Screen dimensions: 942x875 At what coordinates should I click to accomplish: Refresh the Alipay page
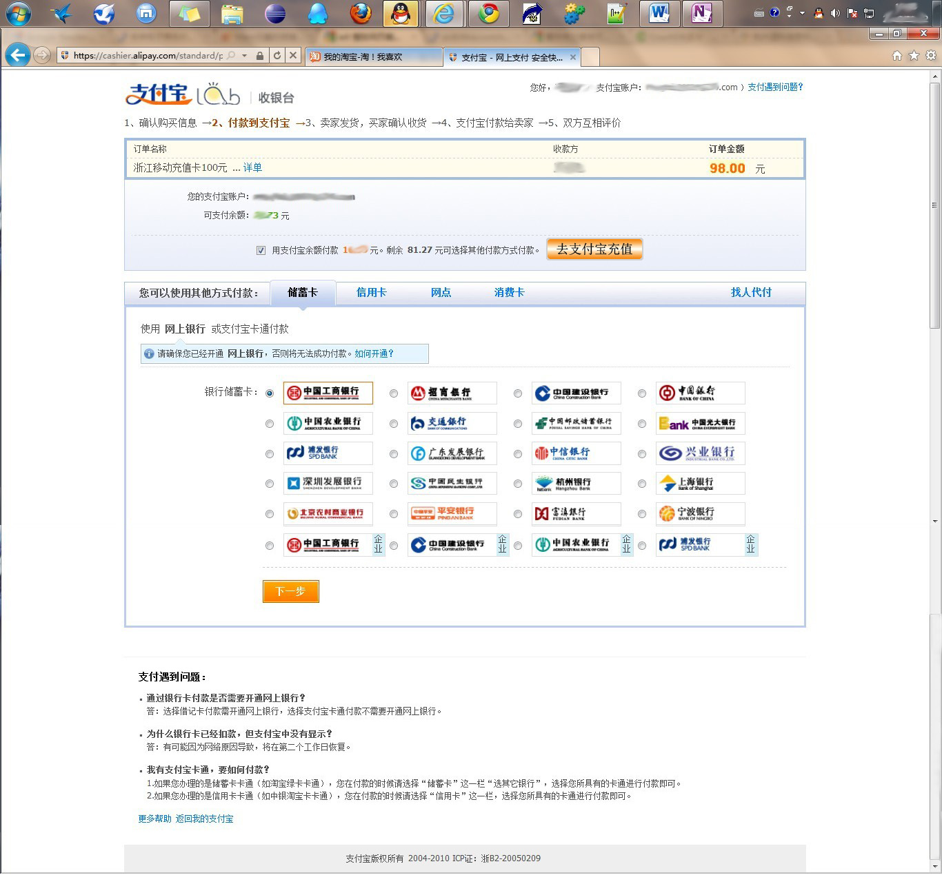pos(277,56)
